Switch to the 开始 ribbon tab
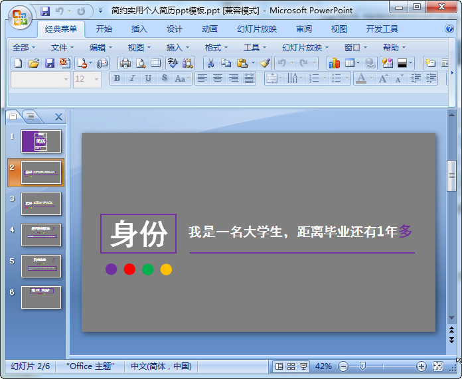This screenshot has height=379, width=462. [104, 29]
